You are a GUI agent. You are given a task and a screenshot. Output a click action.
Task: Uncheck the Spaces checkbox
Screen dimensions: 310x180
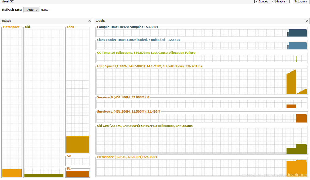(x=256, y=2)
